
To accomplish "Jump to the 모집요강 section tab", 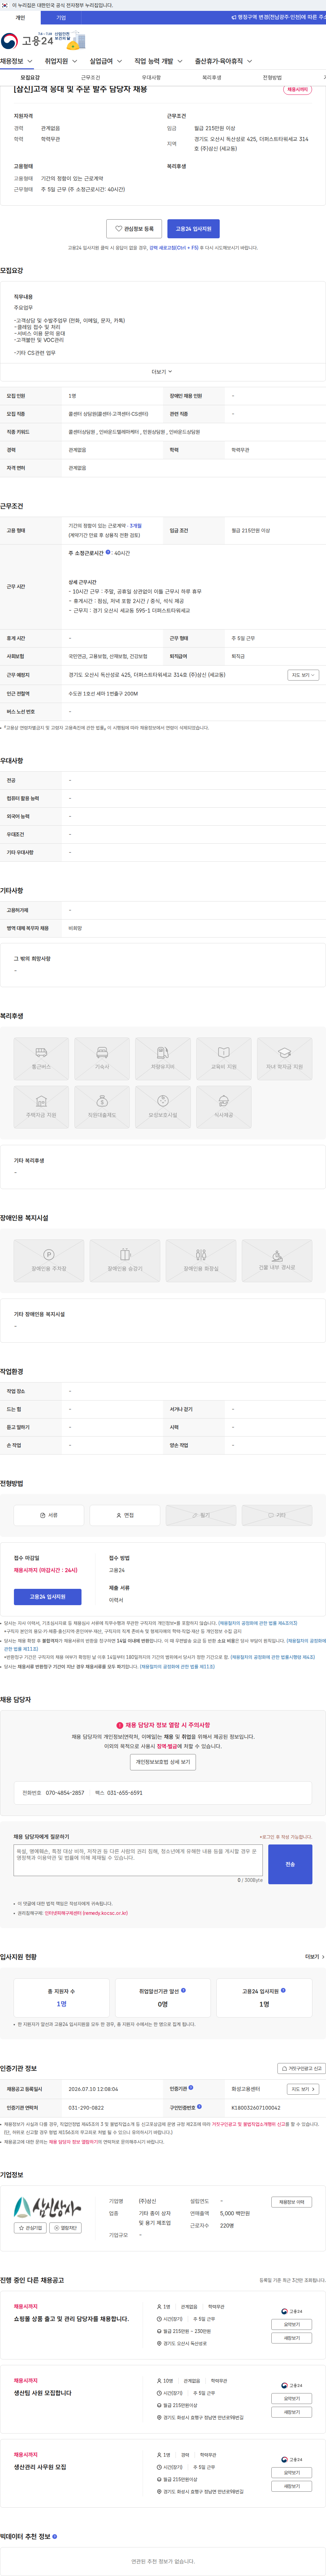I will point(30,77).
